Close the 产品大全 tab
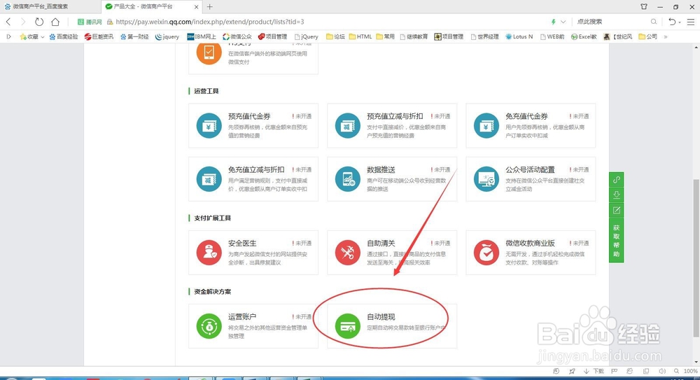The image size is (700, 380). 197,7
